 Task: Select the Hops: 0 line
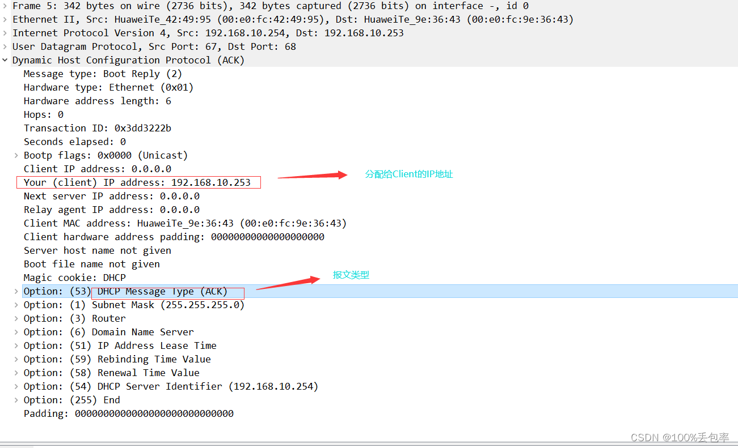[43, 115]
